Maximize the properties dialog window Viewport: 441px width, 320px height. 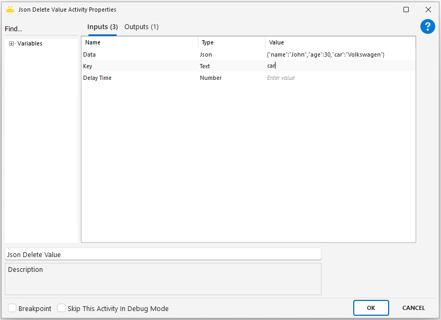point(406,10)
